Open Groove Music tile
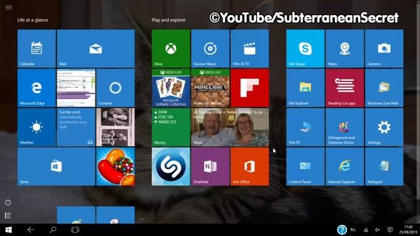The height and width of the screenshot is (236, 420). coord(210,49)
